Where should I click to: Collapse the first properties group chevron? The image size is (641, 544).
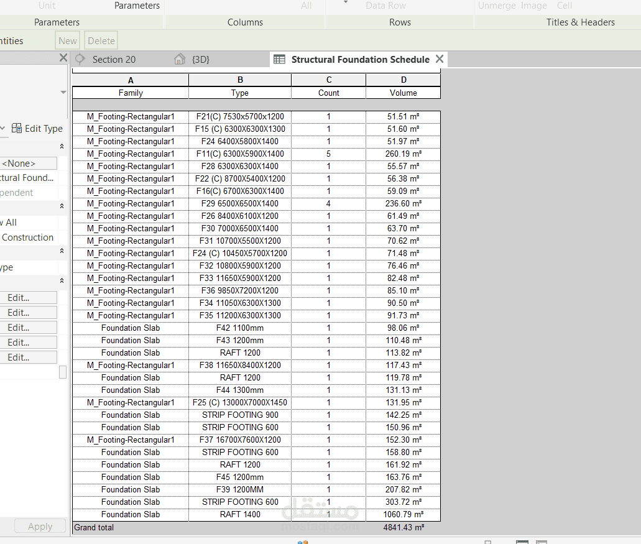pyautogui.click(x=62, y=146)
